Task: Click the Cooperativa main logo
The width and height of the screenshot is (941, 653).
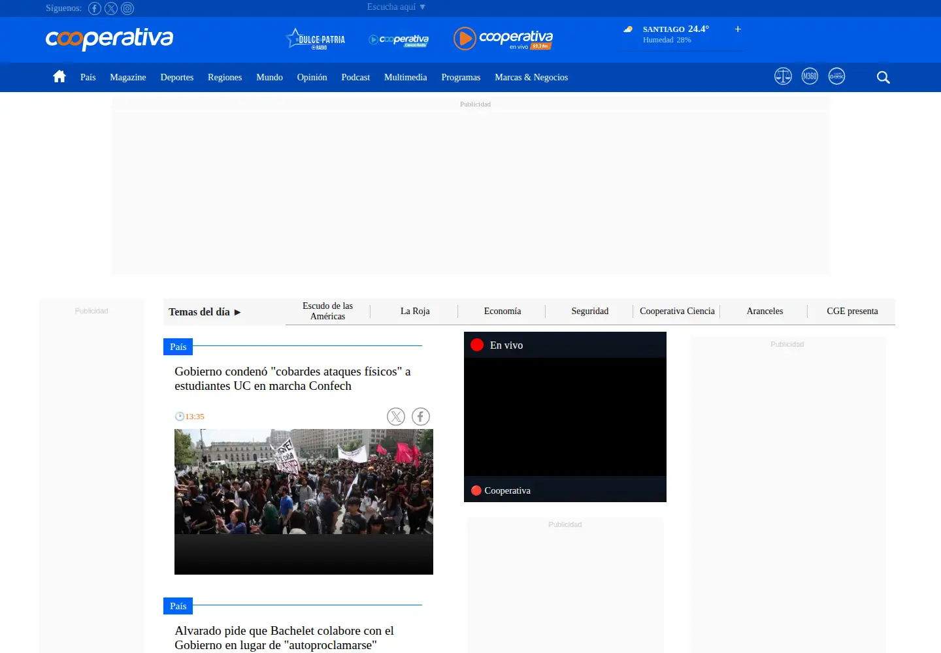Action: (x=109, y=39)
